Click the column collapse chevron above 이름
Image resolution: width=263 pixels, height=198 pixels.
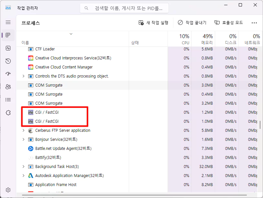[x=71, y=34]
